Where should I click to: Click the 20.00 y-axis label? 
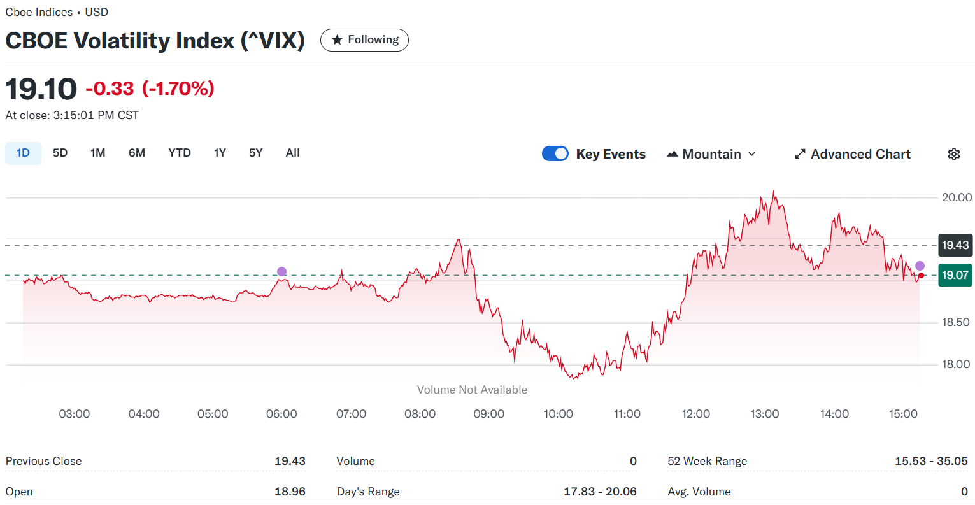tap(957, 197)
